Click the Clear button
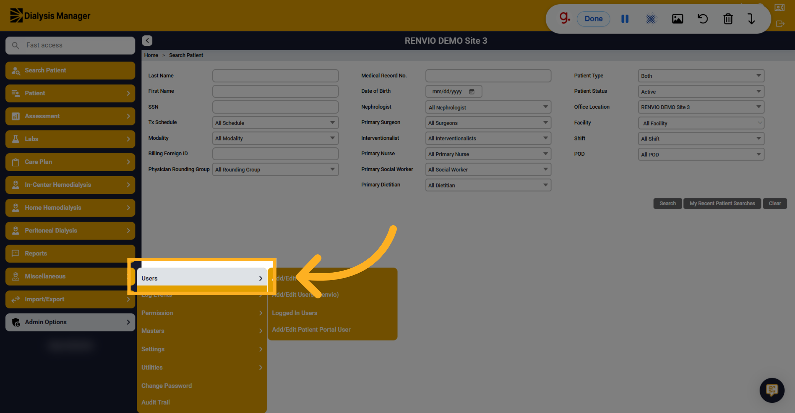795x413 pixels. tap(775, 203)
